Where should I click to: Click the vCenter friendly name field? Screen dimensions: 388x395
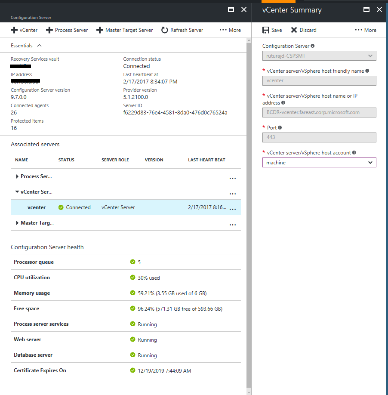319,80
